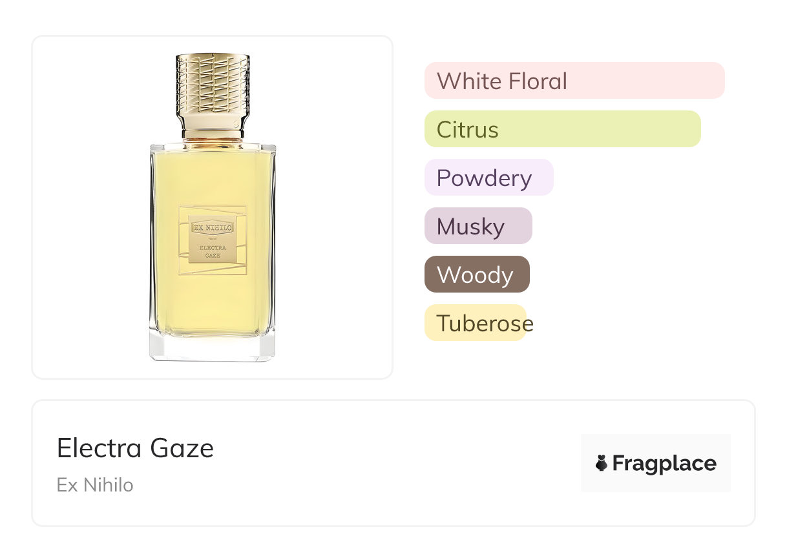Image resolution: width=787 pixels, height=558 pixels.
Task: Select the White Floral accord bar
Action: point(574,81)
